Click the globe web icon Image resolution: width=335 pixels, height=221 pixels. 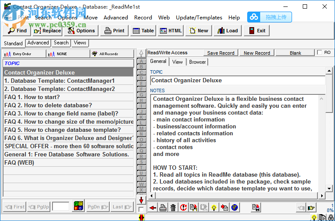point(234,208)
